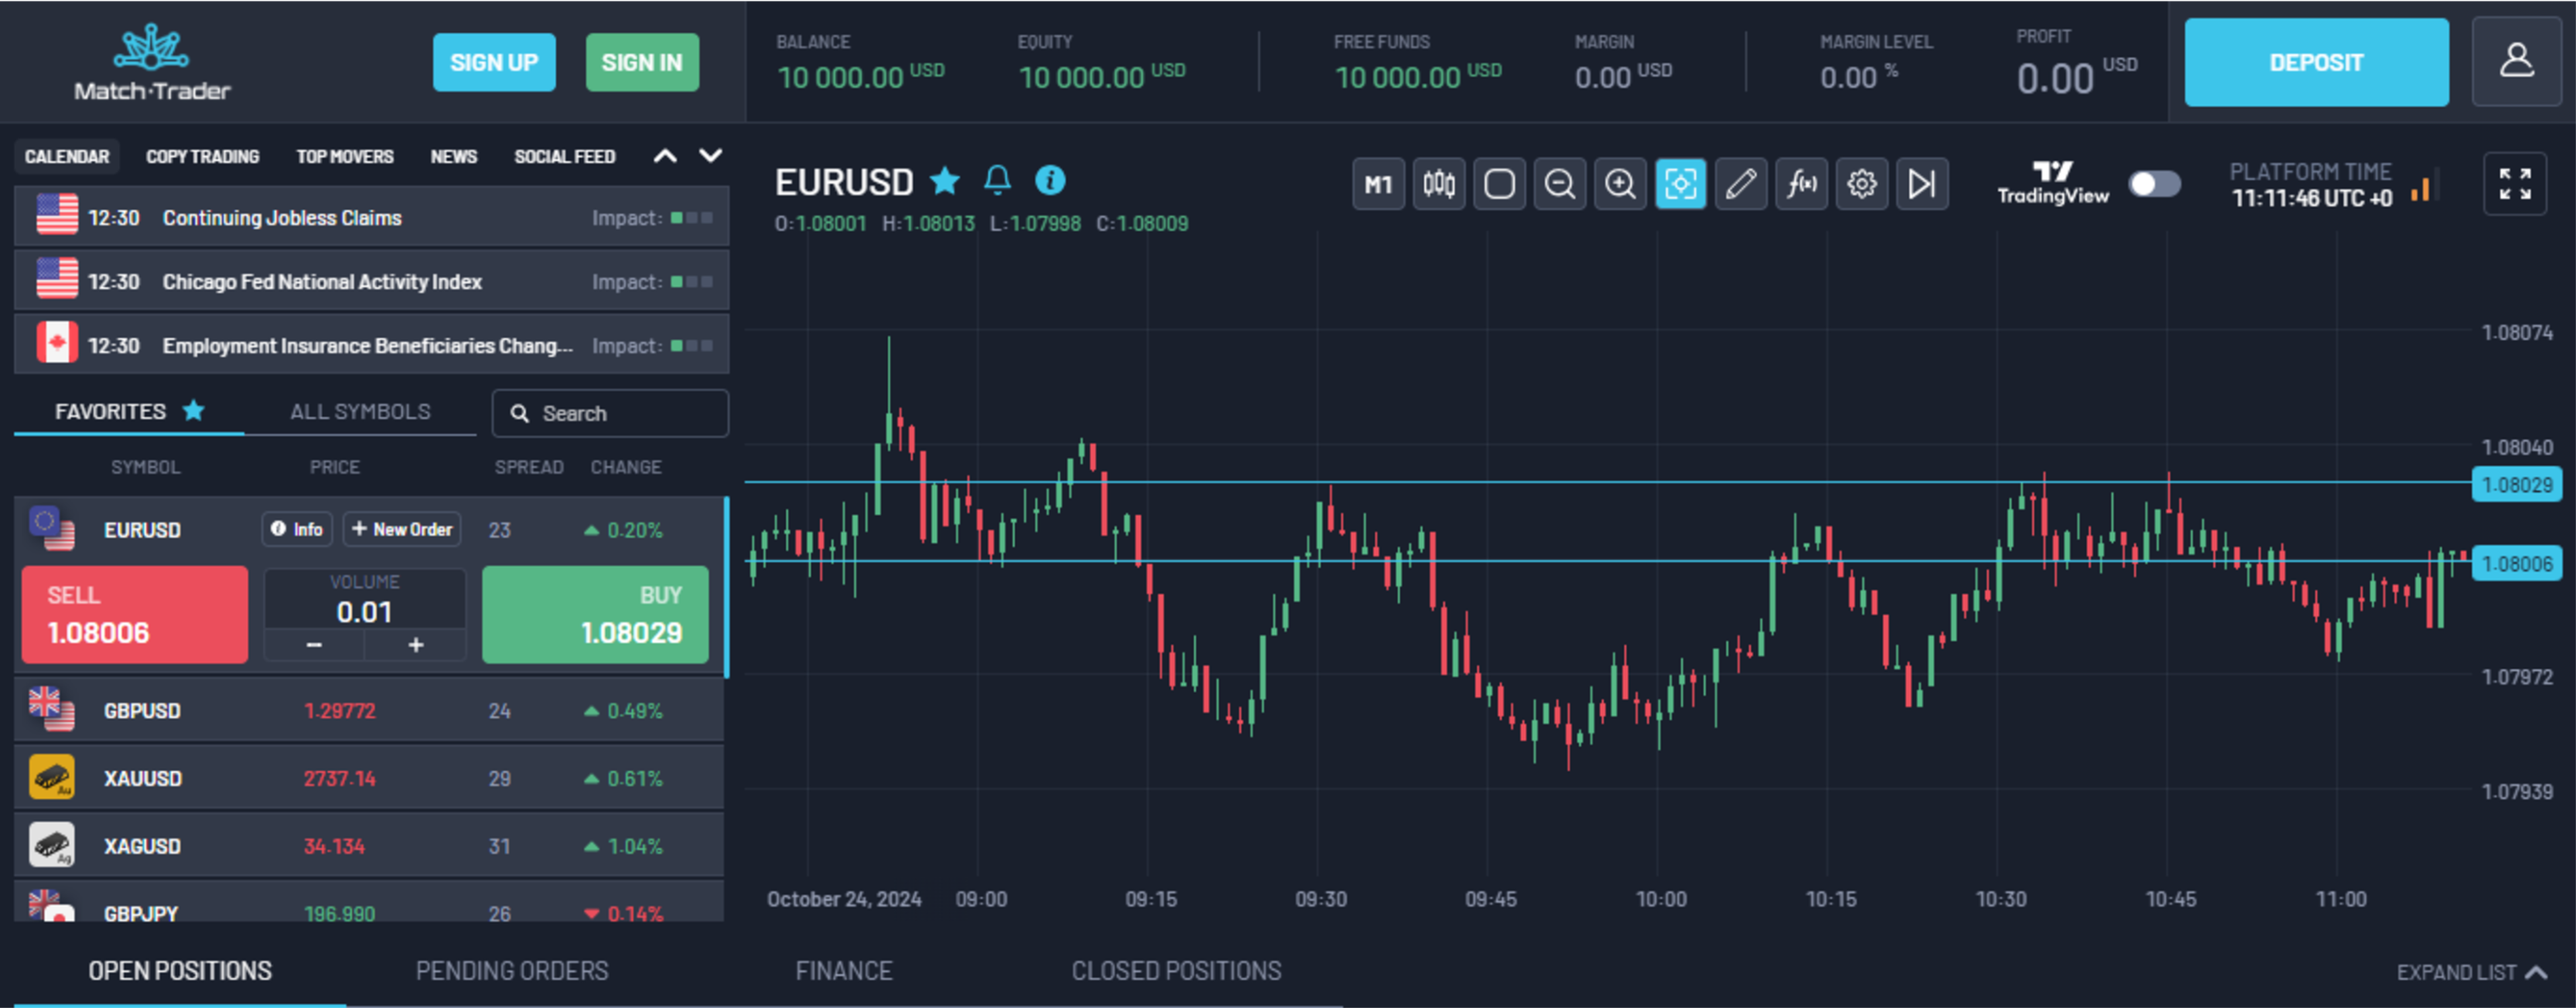Click the DEPOSIT button
This screenshot has height=1008, width=2576.
click(2316, 62)
